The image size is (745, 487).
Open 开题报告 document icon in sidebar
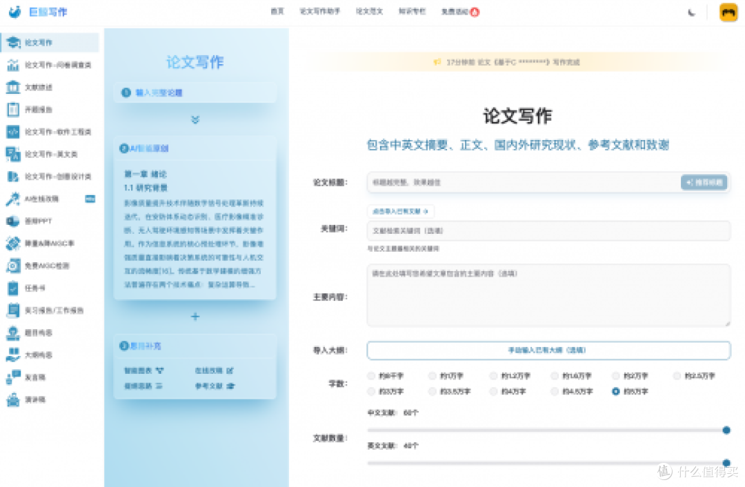tap(13, 109)
